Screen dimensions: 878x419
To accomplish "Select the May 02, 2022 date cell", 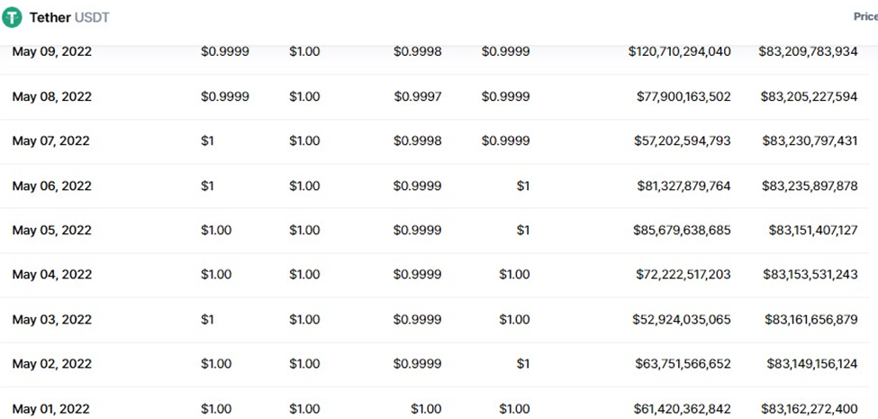I will point(51,364).
